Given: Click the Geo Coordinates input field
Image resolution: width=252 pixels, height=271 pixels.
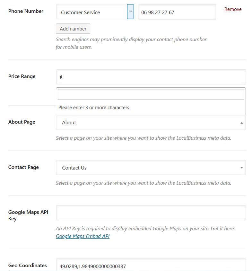Looking at the screenshot, I should click(151, 265).
